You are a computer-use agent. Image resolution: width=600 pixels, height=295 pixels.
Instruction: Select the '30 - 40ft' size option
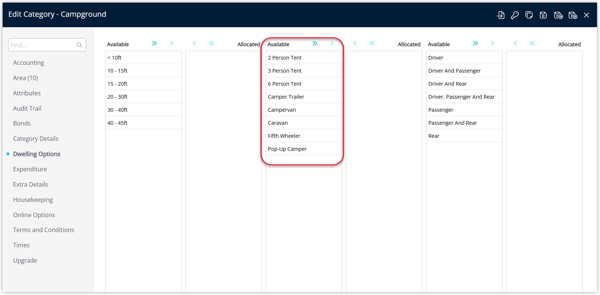coord(143,110)
